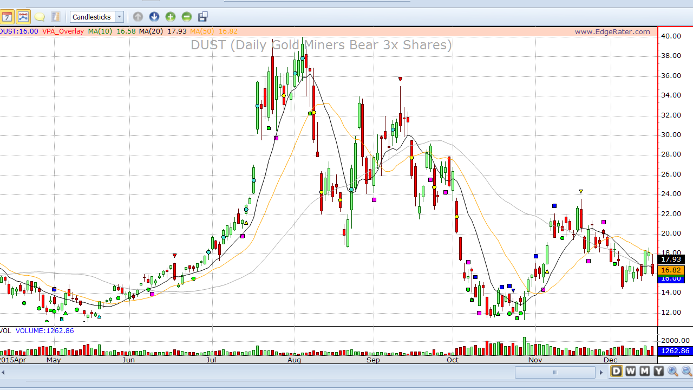Click the 17.93 black price tag

[x=670, y=259]
